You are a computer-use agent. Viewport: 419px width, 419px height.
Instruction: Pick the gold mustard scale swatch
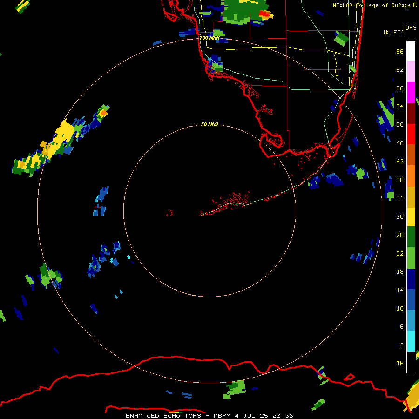point(411,197)
